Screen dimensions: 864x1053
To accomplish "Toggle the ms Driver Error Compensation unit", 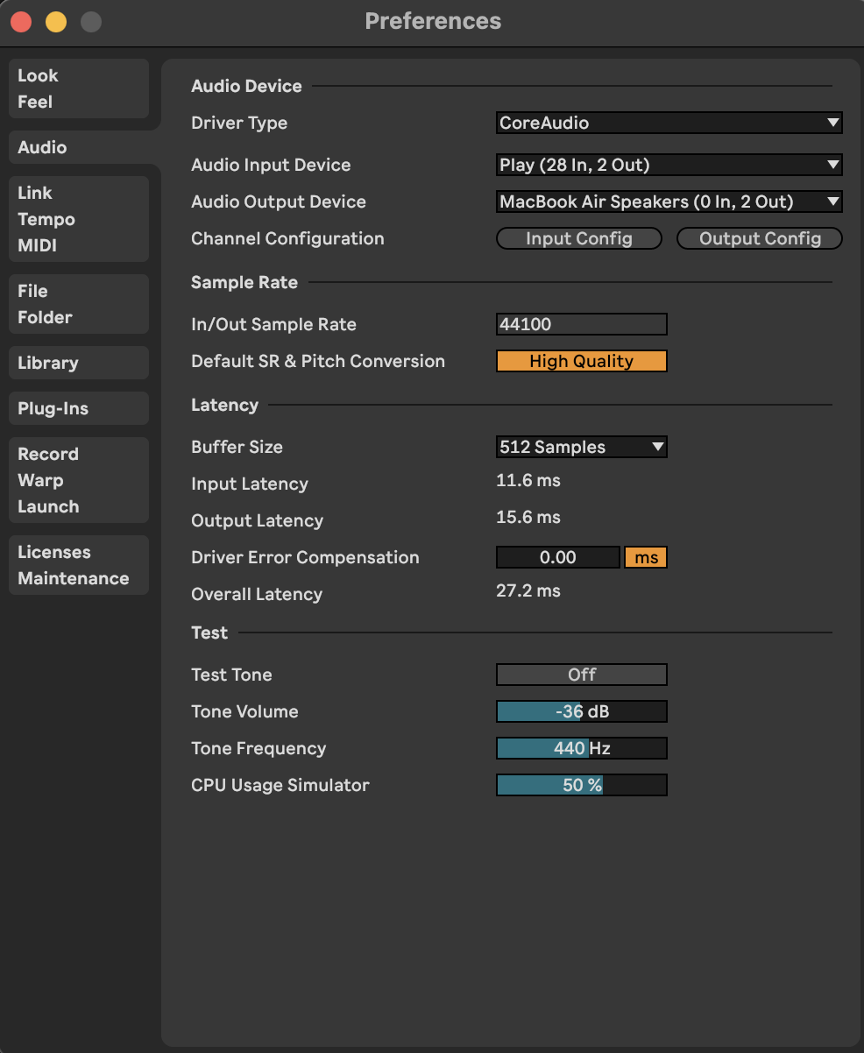I will click(x=646, y=557).
